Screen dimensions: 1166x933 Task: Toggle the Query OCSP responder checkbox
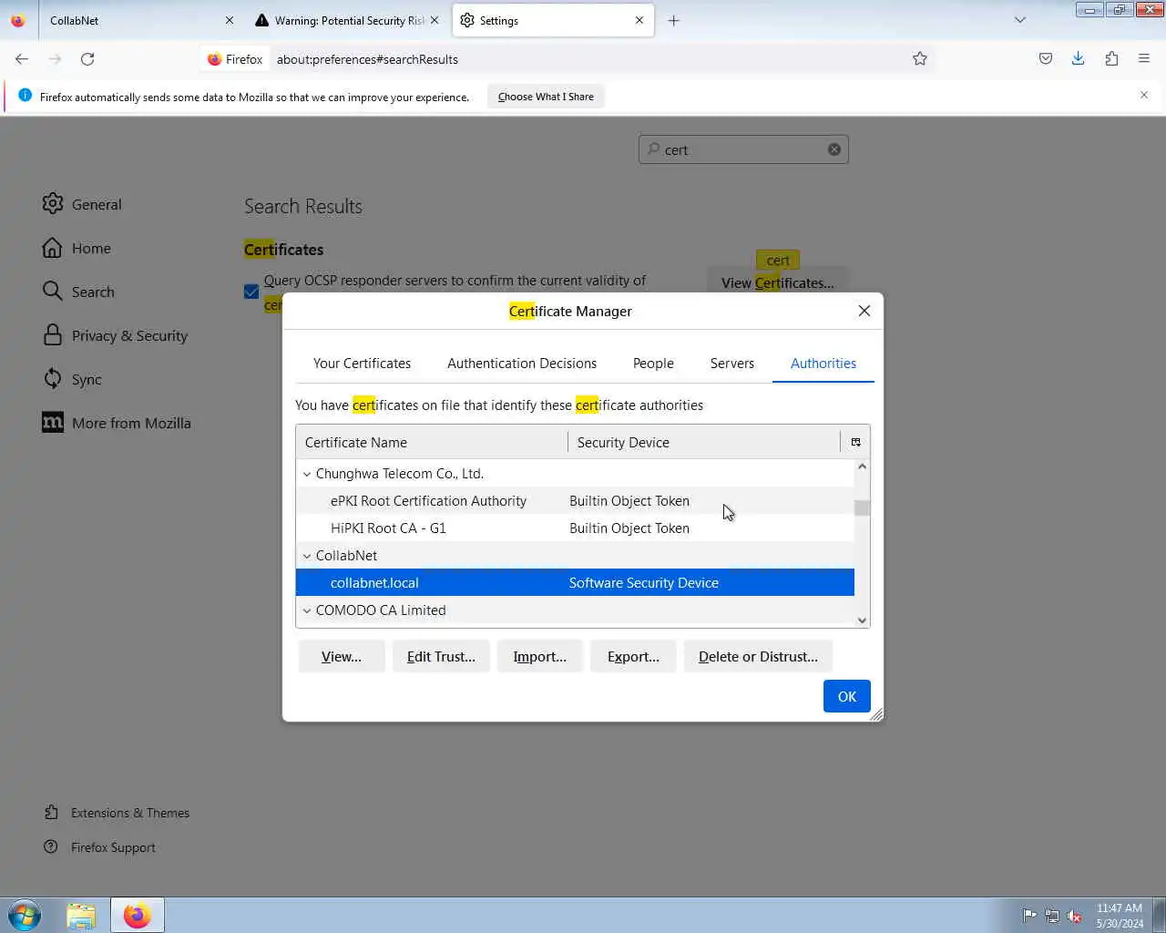(x=251, y=292)
